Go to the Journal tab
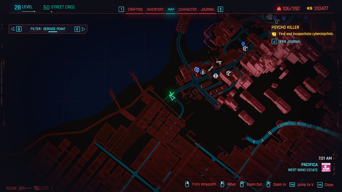The width and height of the screenshot is (342, 192). 208,9
